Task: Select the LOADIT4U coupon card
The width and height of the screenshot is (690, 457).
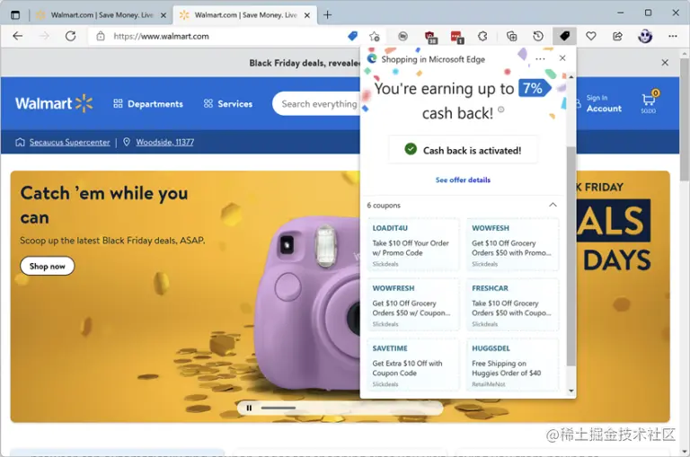Action: pos(412,244)
